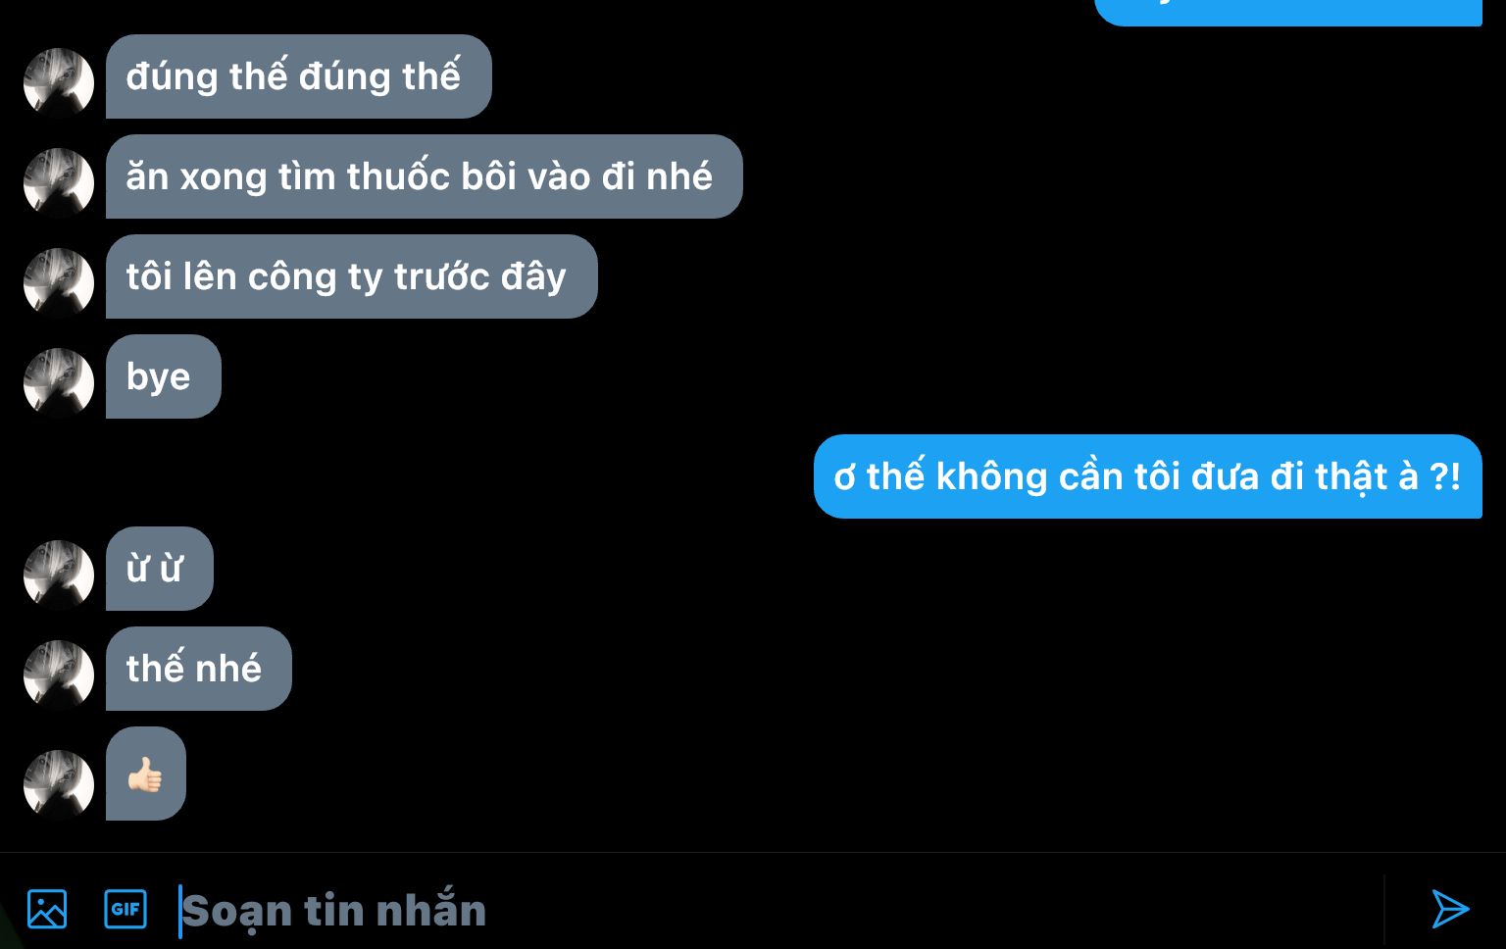This screenshot has height=949, width=1506.
Task: Click the thumbs up emoji message
Action: 146,774
